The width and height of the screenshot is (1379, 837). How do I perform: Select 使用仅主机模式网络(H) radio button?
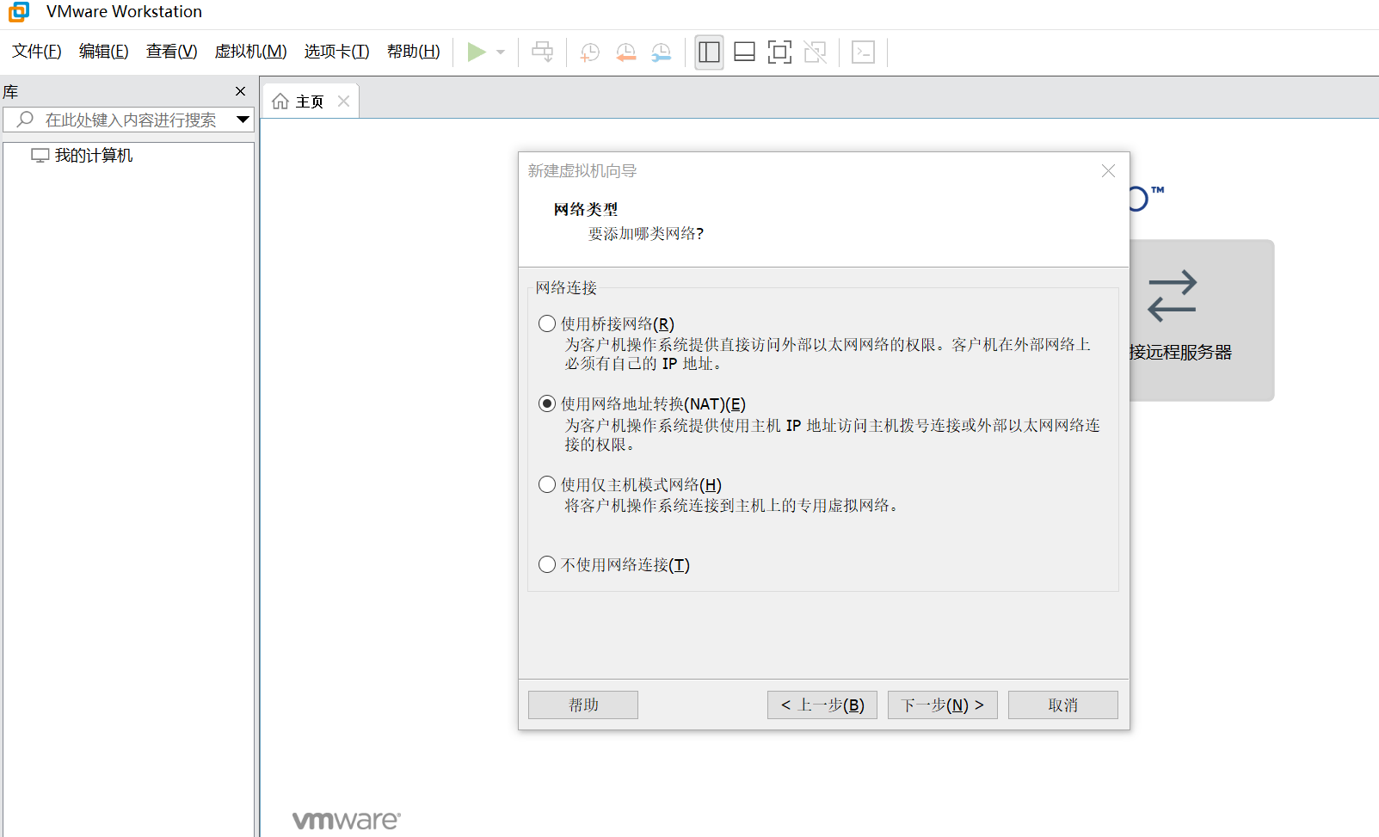[x=547, y=485]
